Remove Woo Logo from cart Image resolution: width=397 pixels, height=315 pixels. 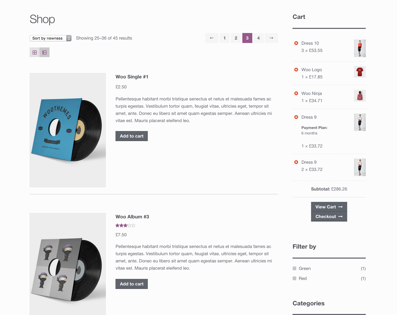(x=296, y=69)
